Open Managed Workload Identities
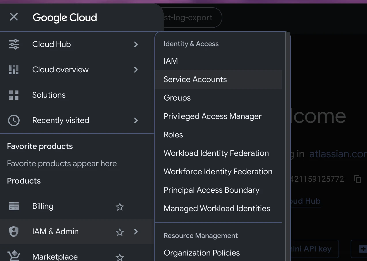Viewport: 367px width, 261px height. click(x=218, y=209)
